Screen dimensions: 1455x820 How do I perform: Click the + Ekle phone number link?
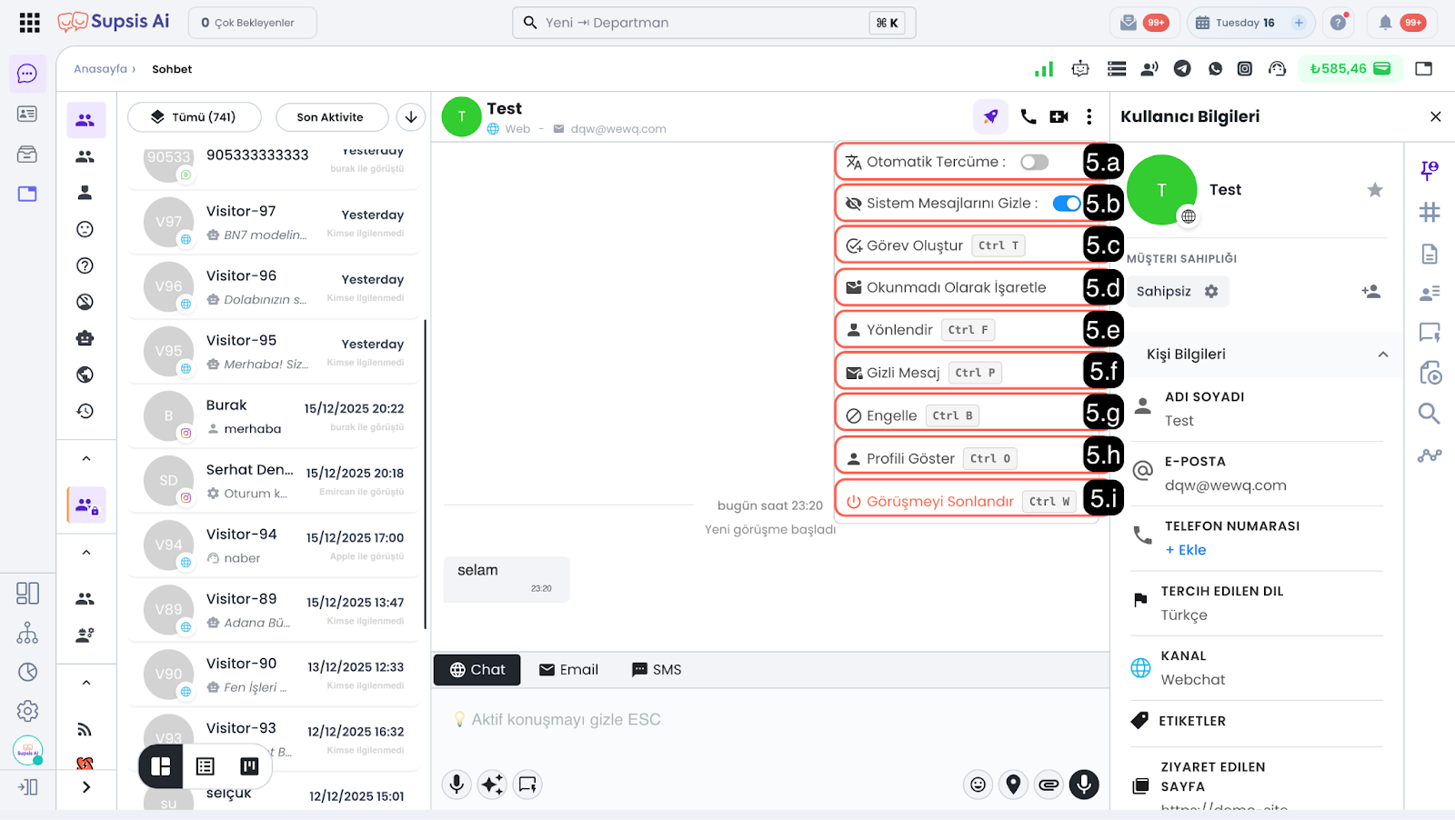point(1186,550)
